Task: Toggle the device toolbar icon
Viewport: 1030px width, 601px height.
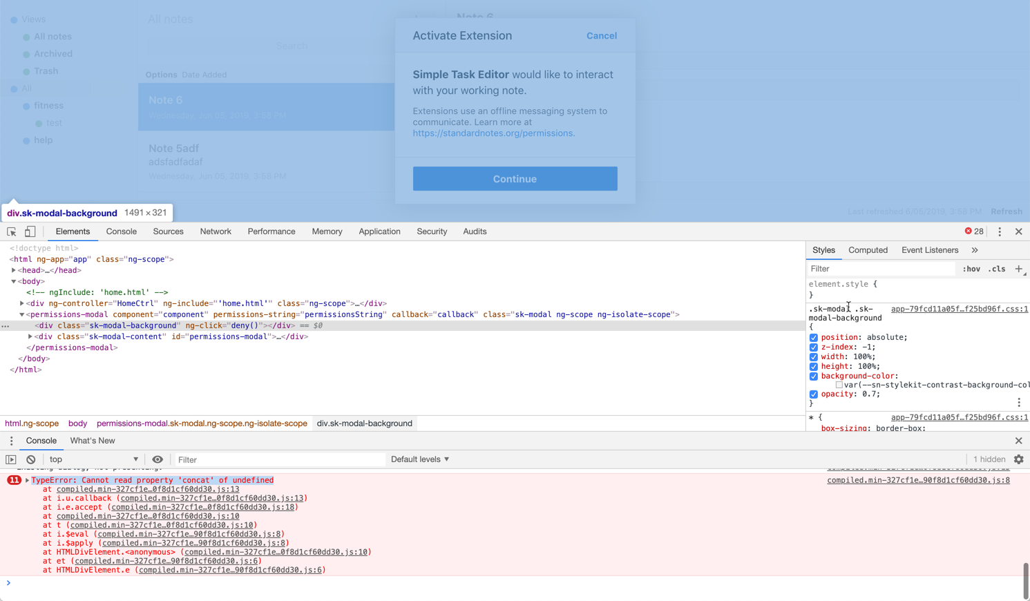Action: 30,232
